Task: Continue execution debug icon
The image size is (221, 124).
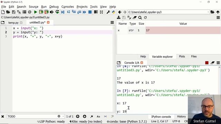Action: [x=84, y=12]
